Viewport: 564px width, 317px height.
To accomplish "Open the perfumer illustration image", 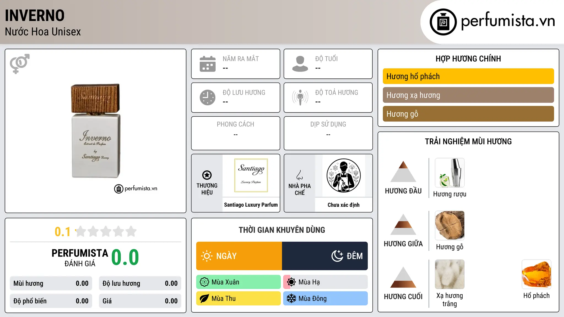I will (343, 175).
